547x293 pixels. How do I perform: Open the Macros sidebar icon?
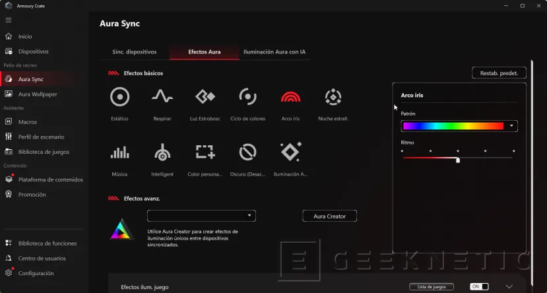(x=9, y=121)
